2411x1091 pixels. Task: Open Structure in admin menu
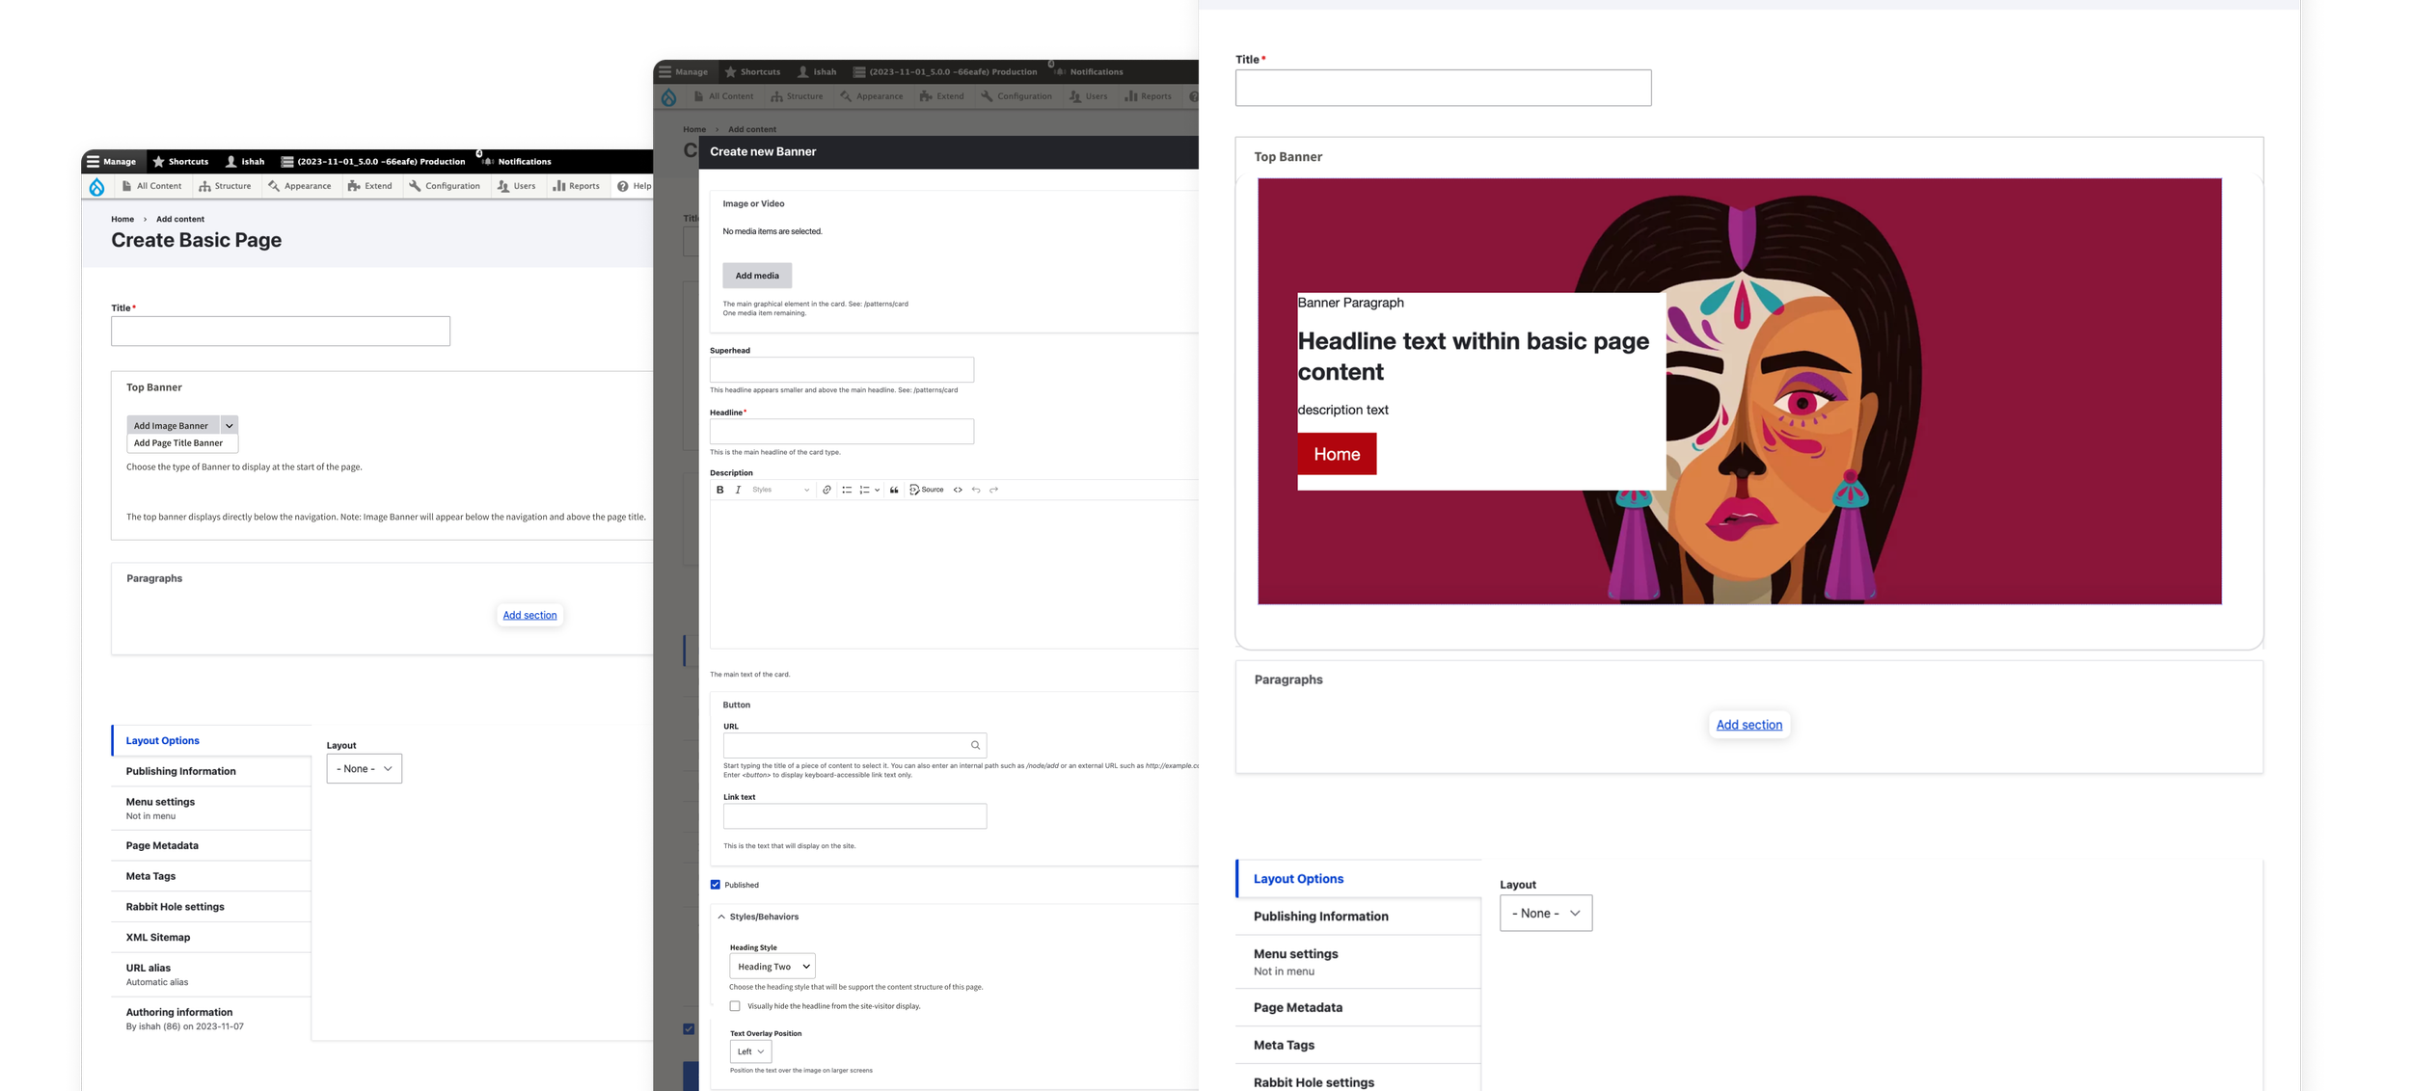tap(226, 186)
